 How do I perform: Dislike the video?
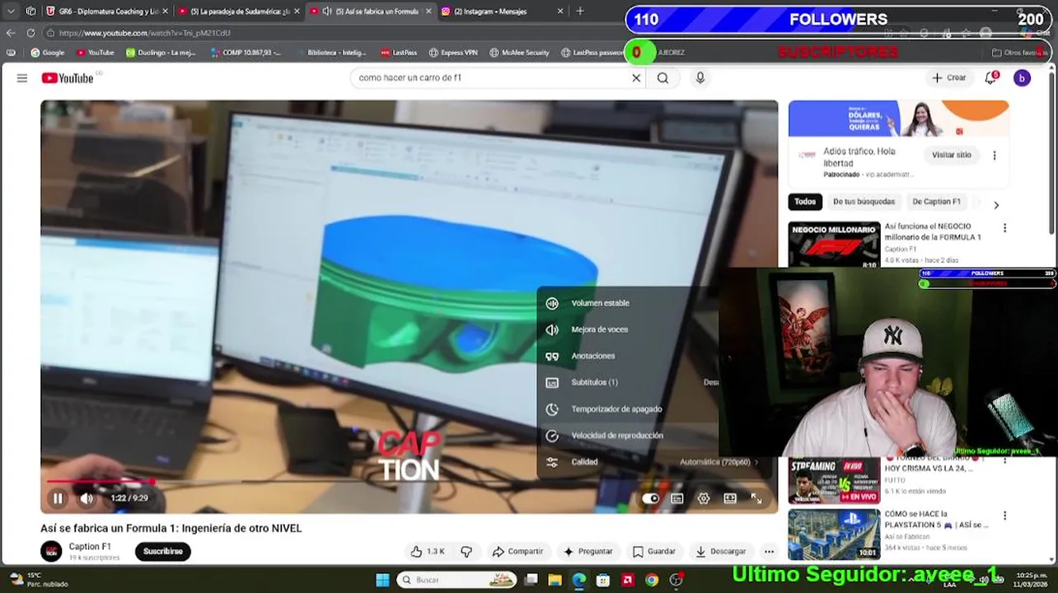point(466,551)
